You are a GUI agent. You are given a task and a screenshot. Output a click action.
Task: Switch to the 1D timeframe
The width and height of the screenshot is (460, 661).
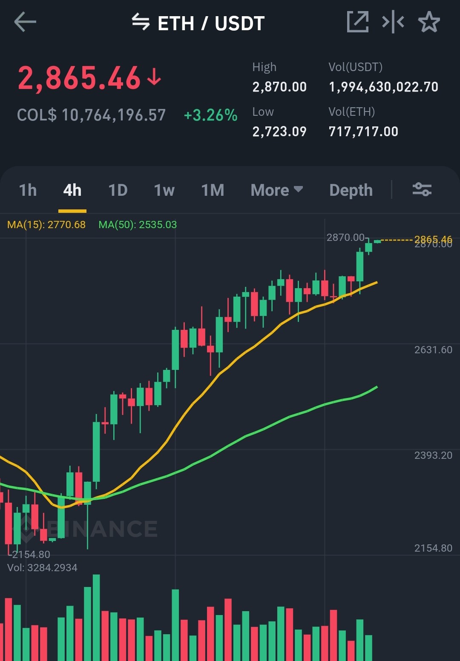[118, 190]
